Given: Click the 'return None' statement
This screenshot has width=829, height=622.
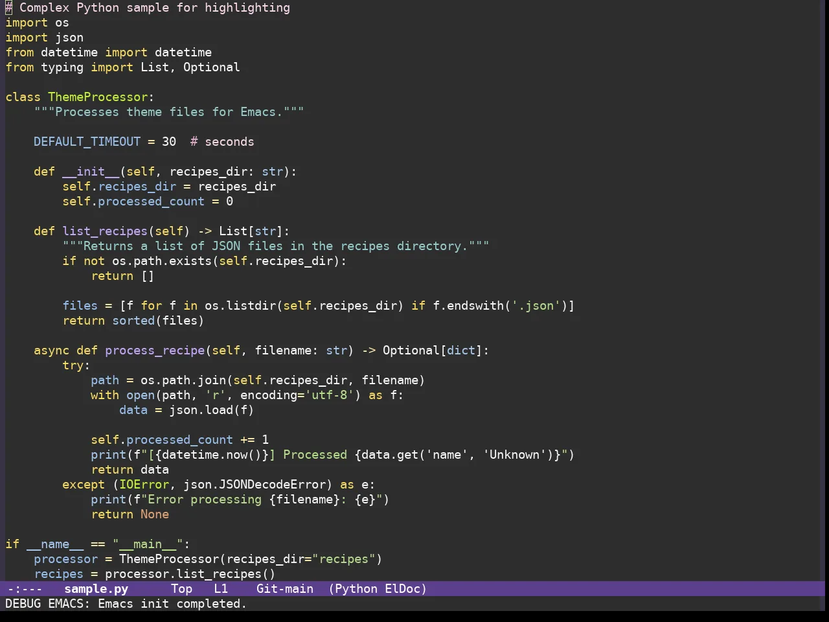Looking at the screenshot, I should 130,514.
